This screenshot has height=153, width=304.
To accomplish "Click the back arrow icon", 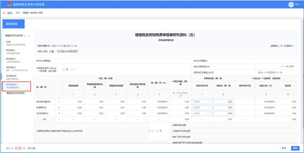I will (x=4, y=13).
